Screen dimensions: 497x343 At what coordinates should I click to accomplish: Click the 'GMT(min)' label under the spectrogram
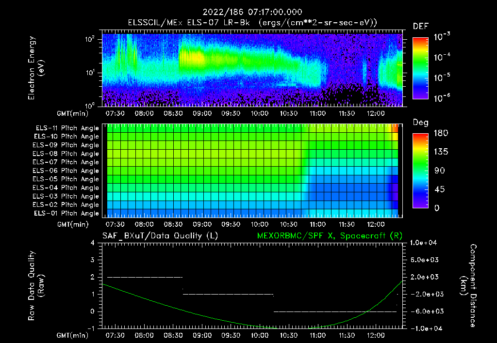73,113
